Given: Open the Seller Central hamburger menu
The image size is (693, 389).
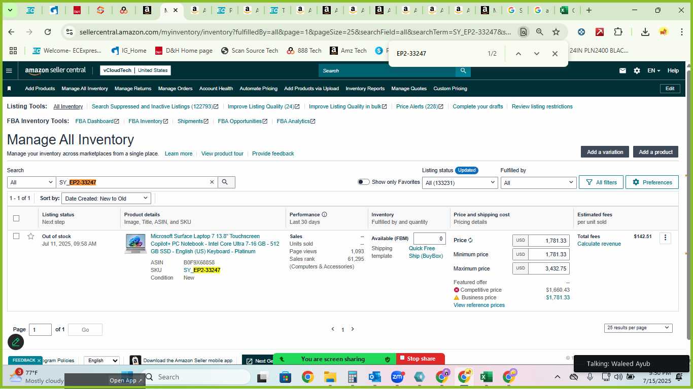Looking at the screenshot, I should (x=9, y=70).
